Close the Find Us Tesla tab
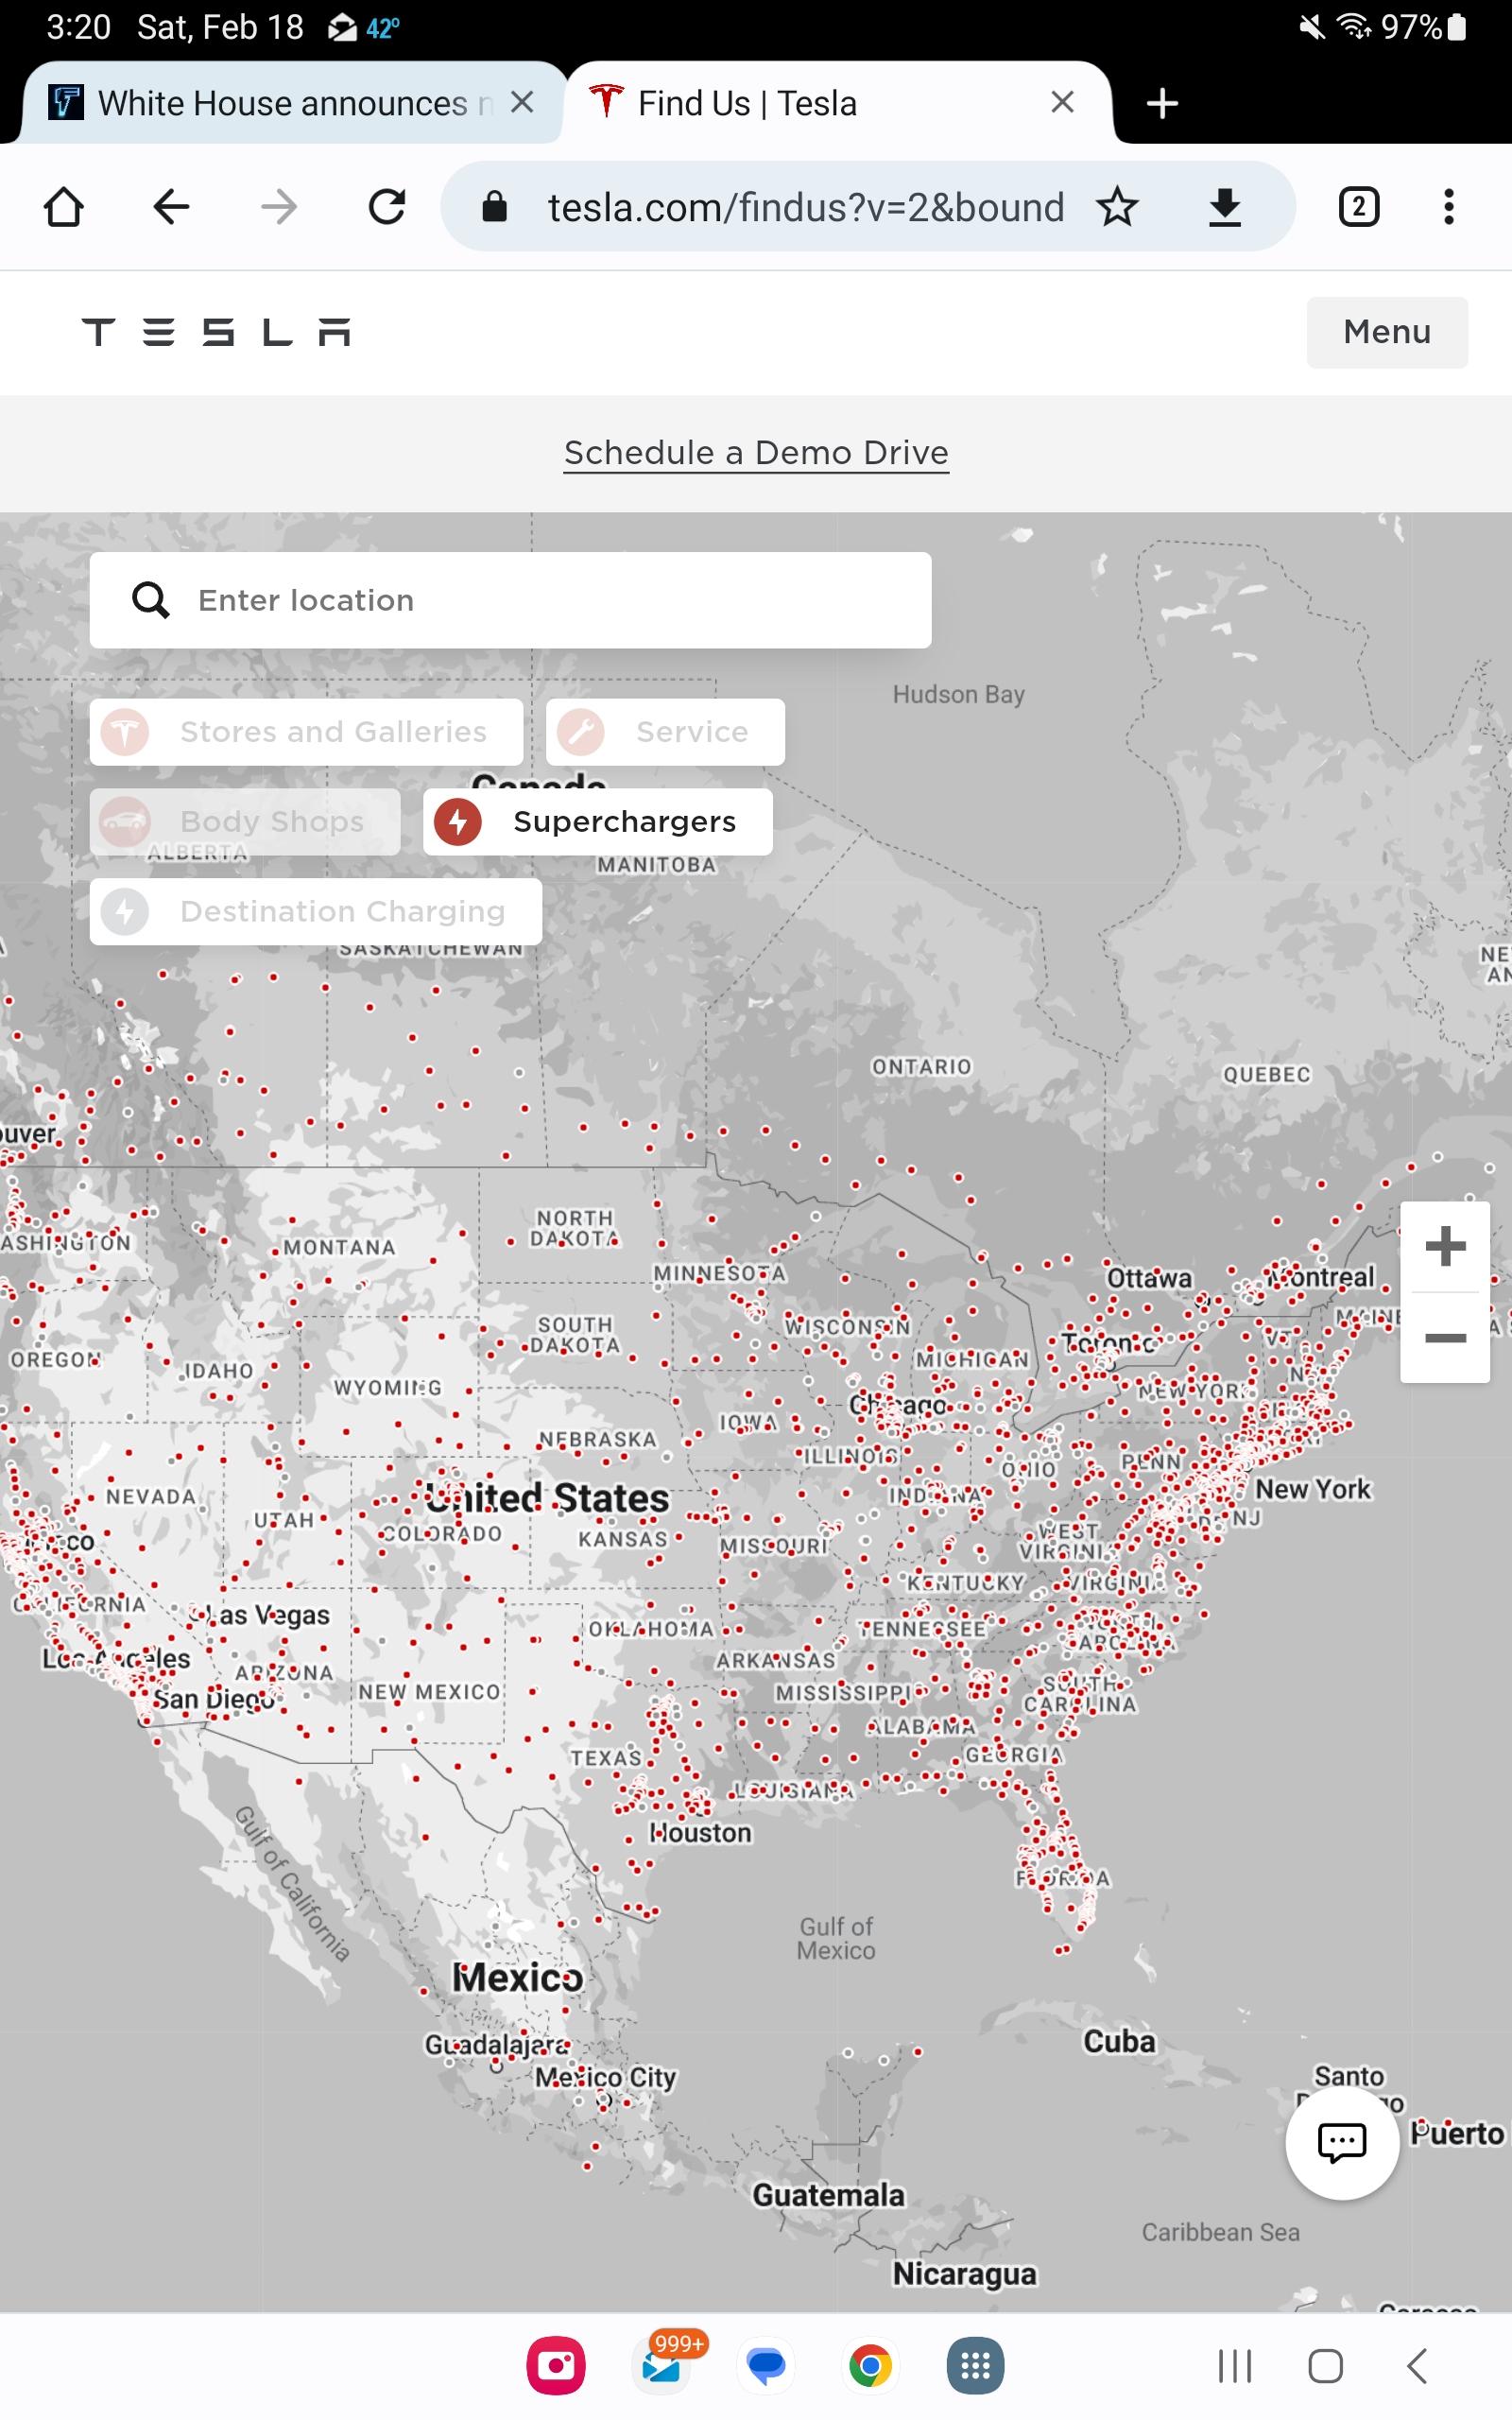The image size is (1512, 2420). 1063,102
